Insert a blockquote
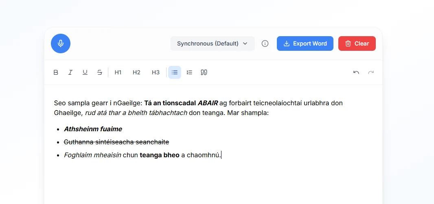Image resolution: width=434 pixels, height=204 pixels. click(x=204, y=72)
